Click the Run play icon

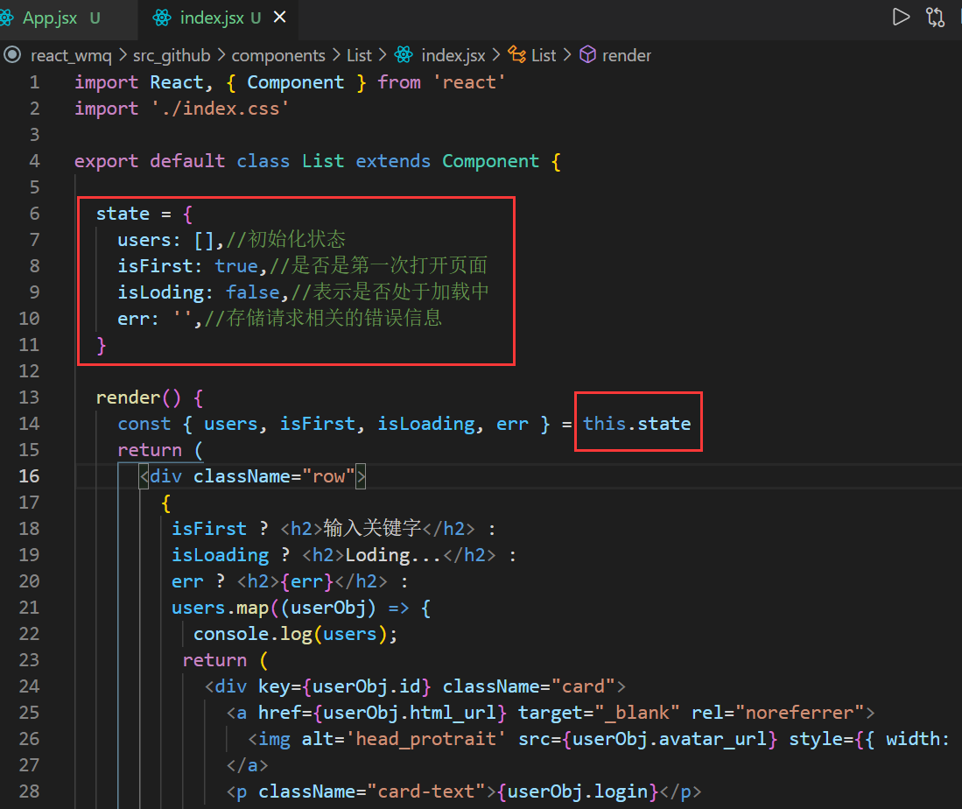[901, 17]
